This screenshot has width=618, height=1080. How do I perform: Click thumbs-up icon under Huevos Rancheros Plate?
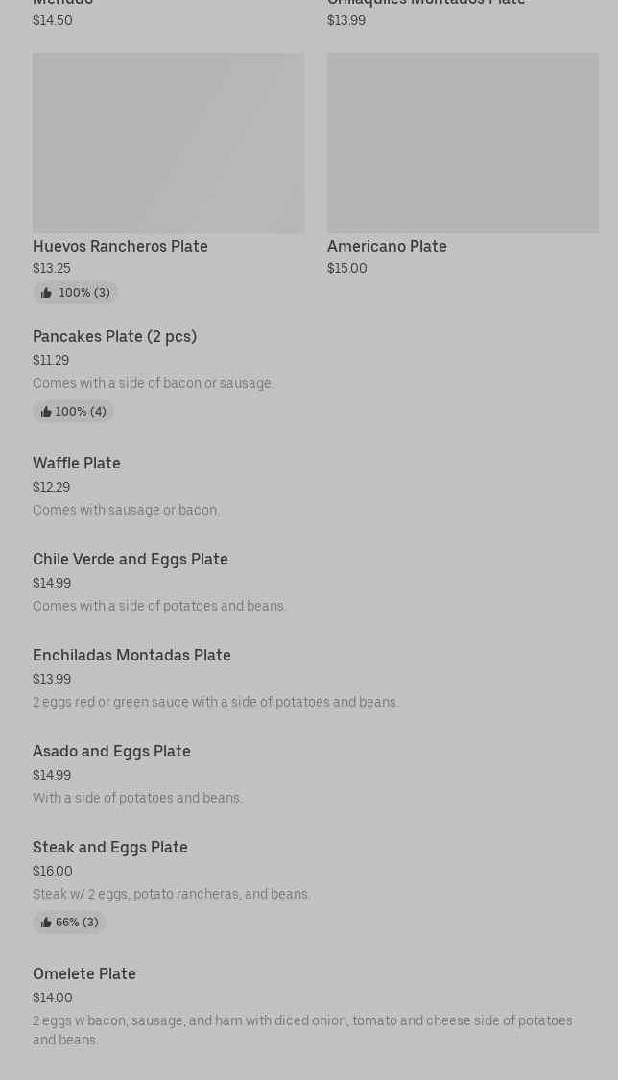click(46, 293)
